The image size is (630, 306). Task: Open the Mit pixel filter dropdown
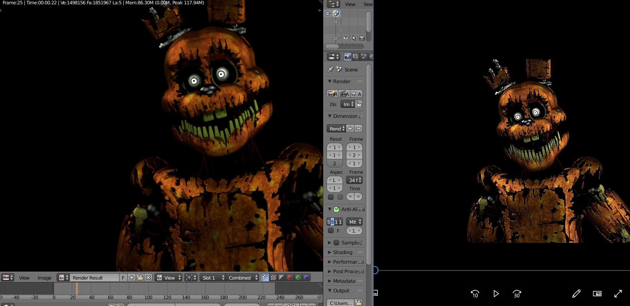tap(354, 222)
